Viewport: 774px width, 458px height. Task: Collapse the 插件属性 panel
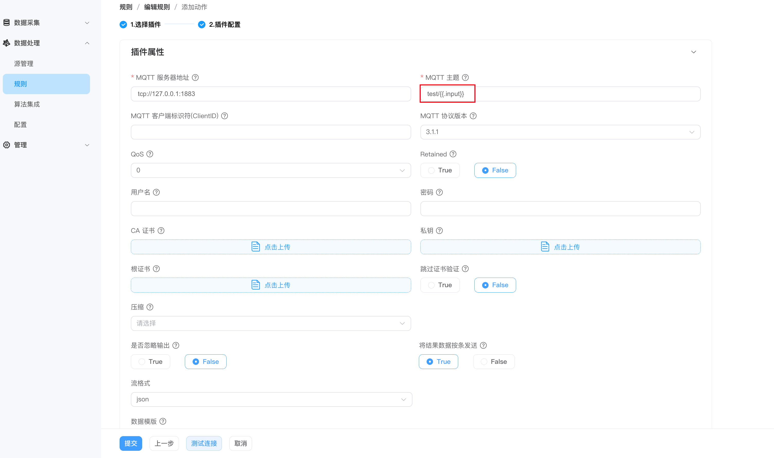coord(694,52)
